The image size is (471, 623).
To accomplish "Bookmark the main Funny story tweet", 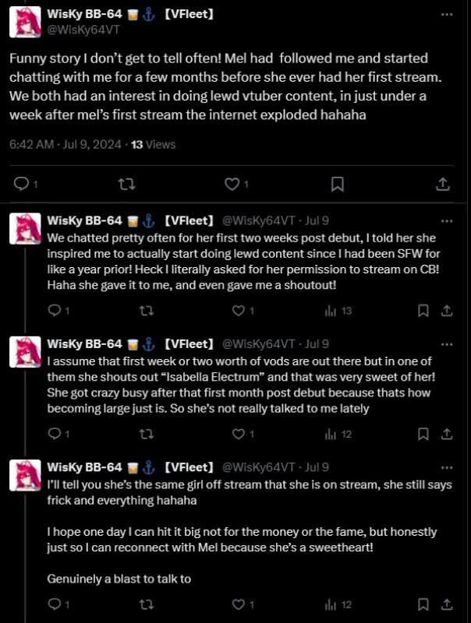I will click(x=338, y=184).
